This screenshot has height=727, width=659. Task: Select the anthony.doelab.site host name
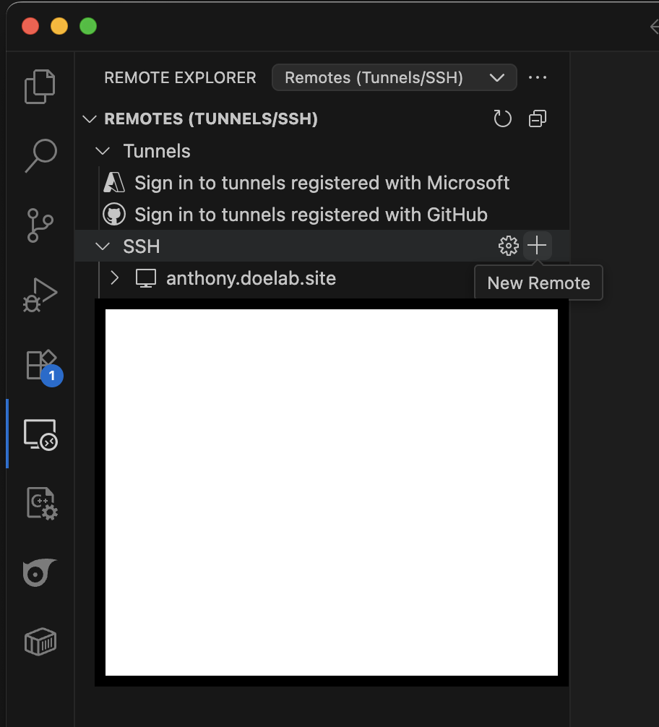[x=251, y=278]
